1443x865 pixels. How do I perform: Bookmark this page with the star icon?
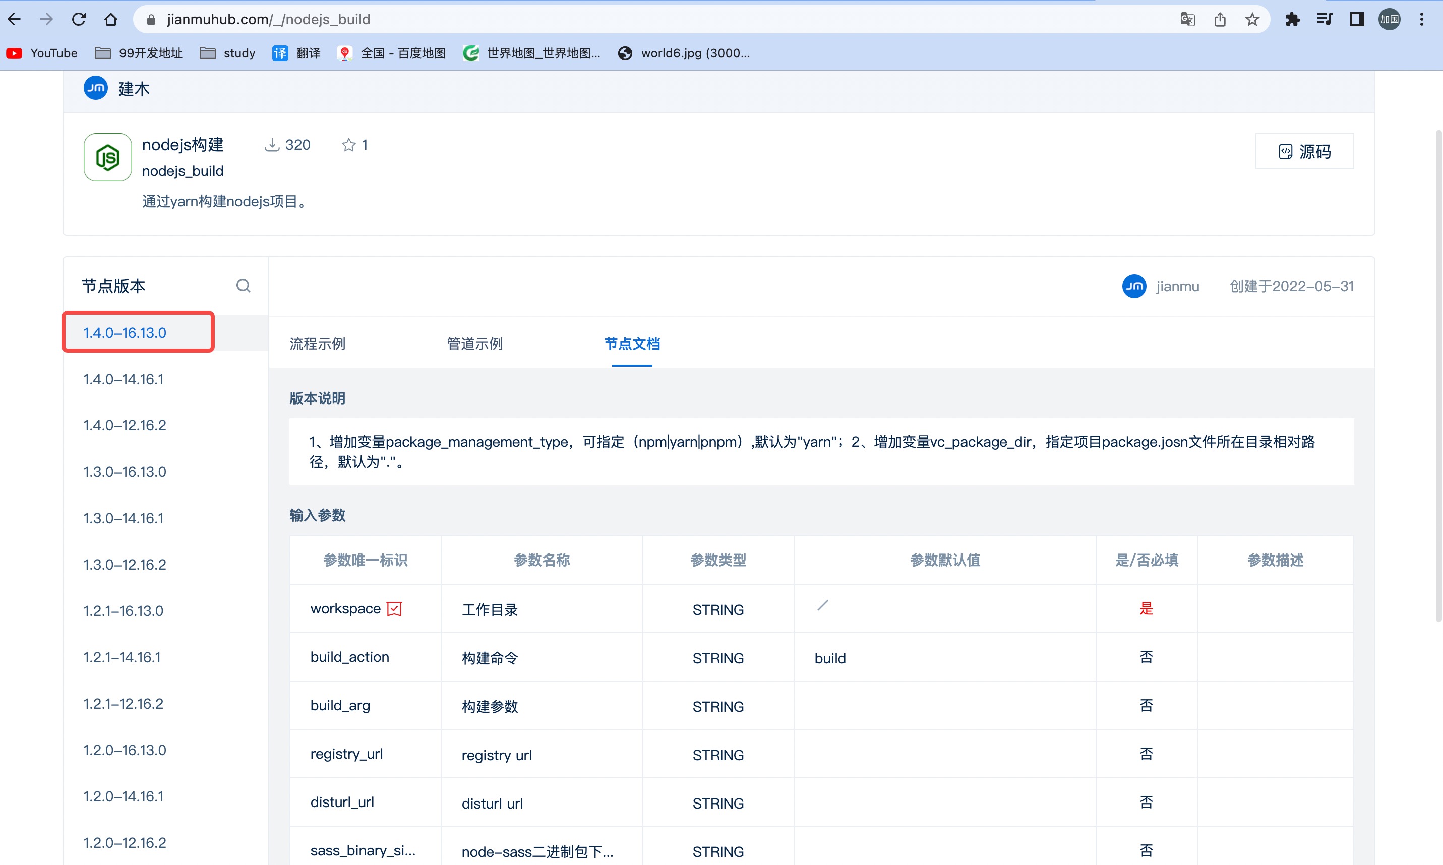point(1252,19)
